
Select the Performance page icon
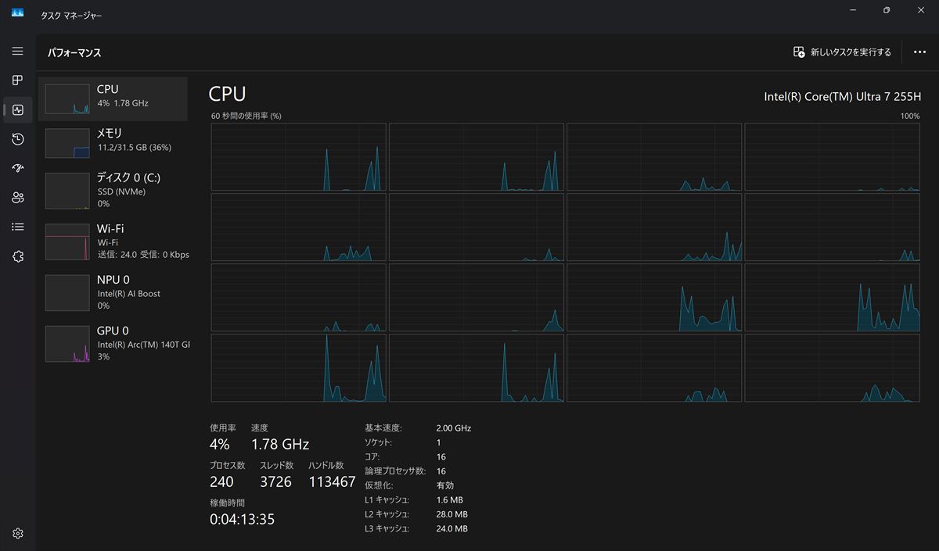tap(17, 109)
